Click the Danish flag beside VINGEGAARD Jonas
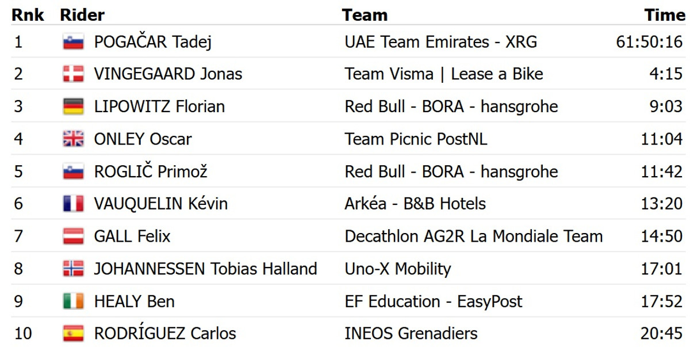This screenshot has width=690, height=347. point(74,74)
